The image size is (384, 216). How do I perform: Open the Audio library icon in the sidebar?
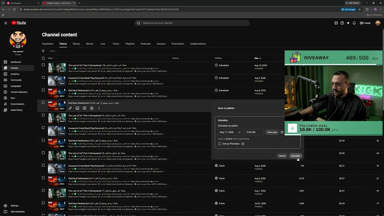pyautogui.click(x=5, y=110)
